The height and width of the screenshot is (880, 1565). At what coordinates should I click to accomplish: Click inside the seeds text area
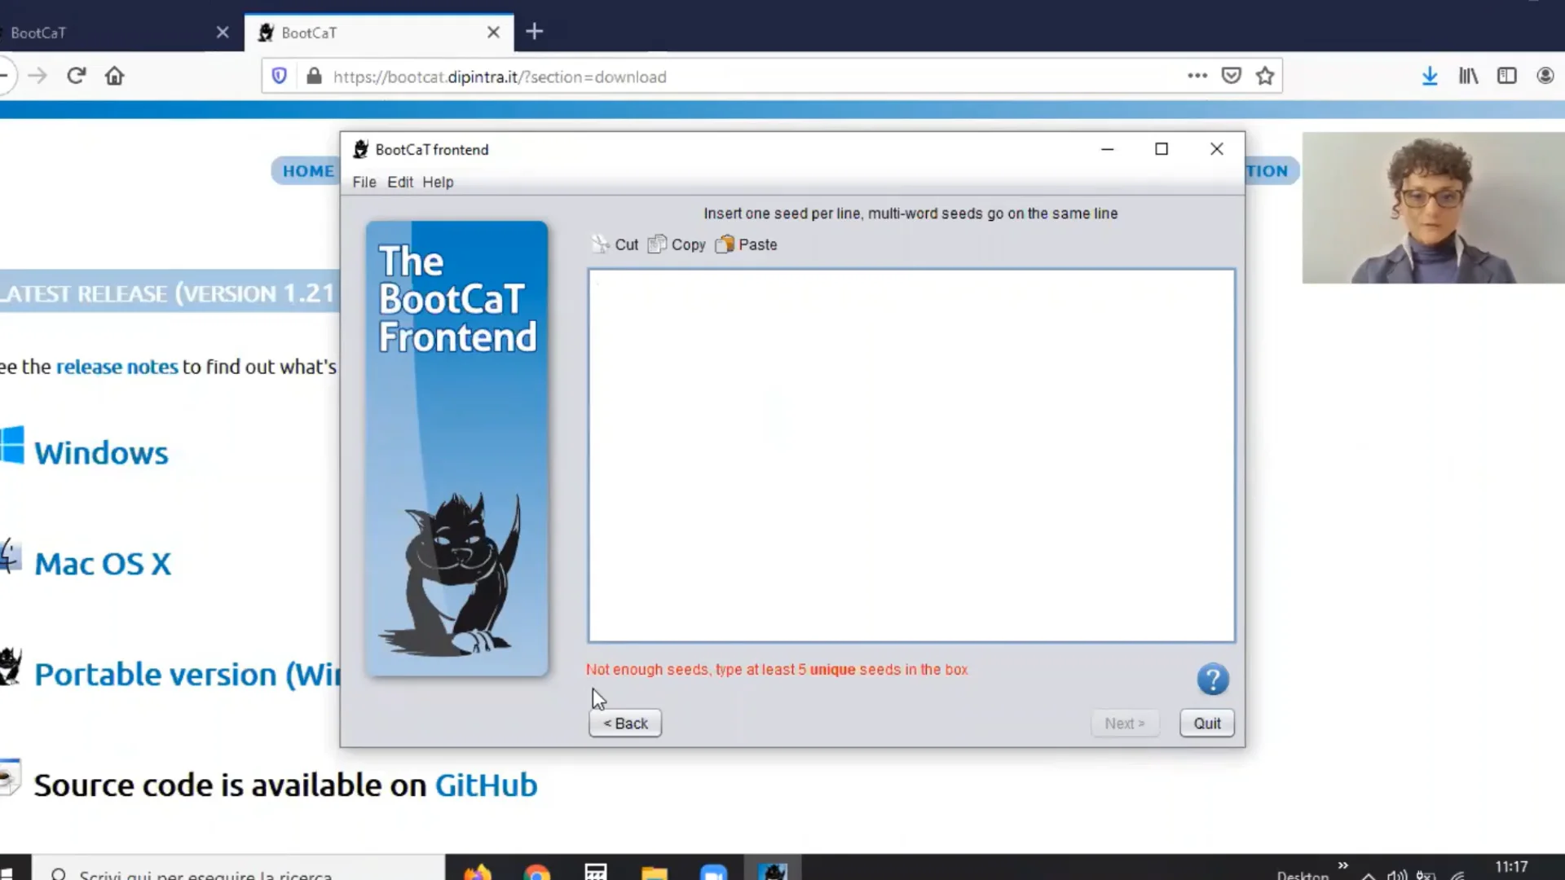tap(910, 455)
